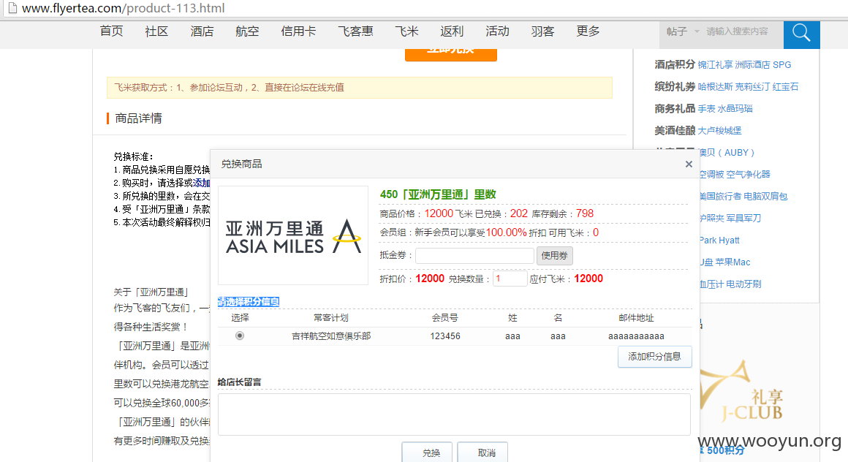Click the 邮件地址 column header
This screenshot has height=462, width=848.
click(x=636, y=317)
